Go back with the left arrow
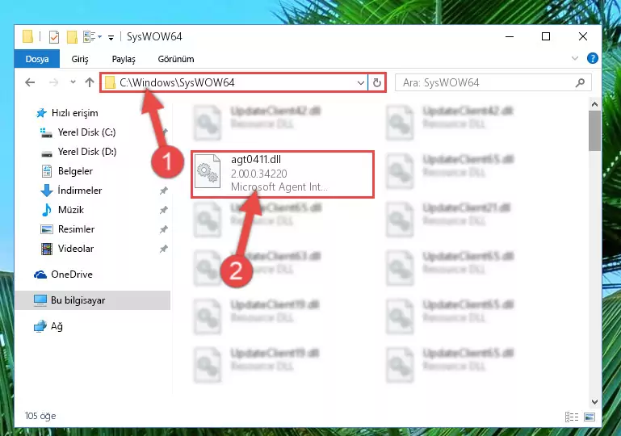Image resolution: width=621 pixels, height=436 pixels. tap(30, 82)
